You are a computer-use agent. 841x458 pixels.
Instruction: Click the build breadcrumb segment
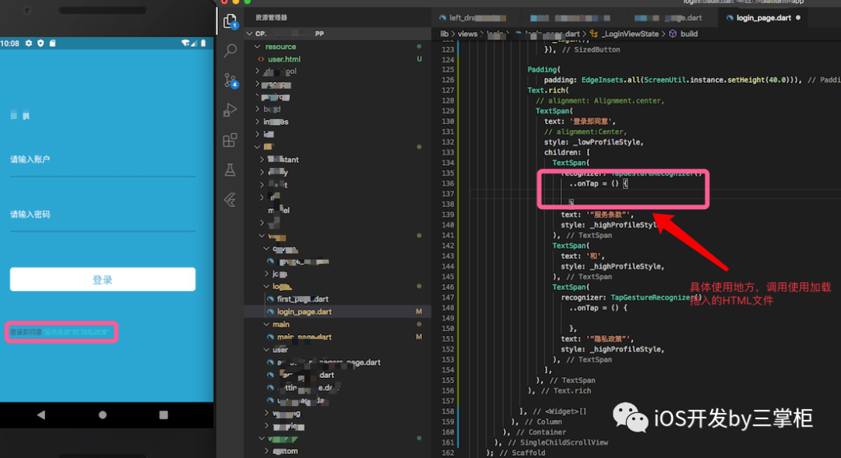point(688,33)
